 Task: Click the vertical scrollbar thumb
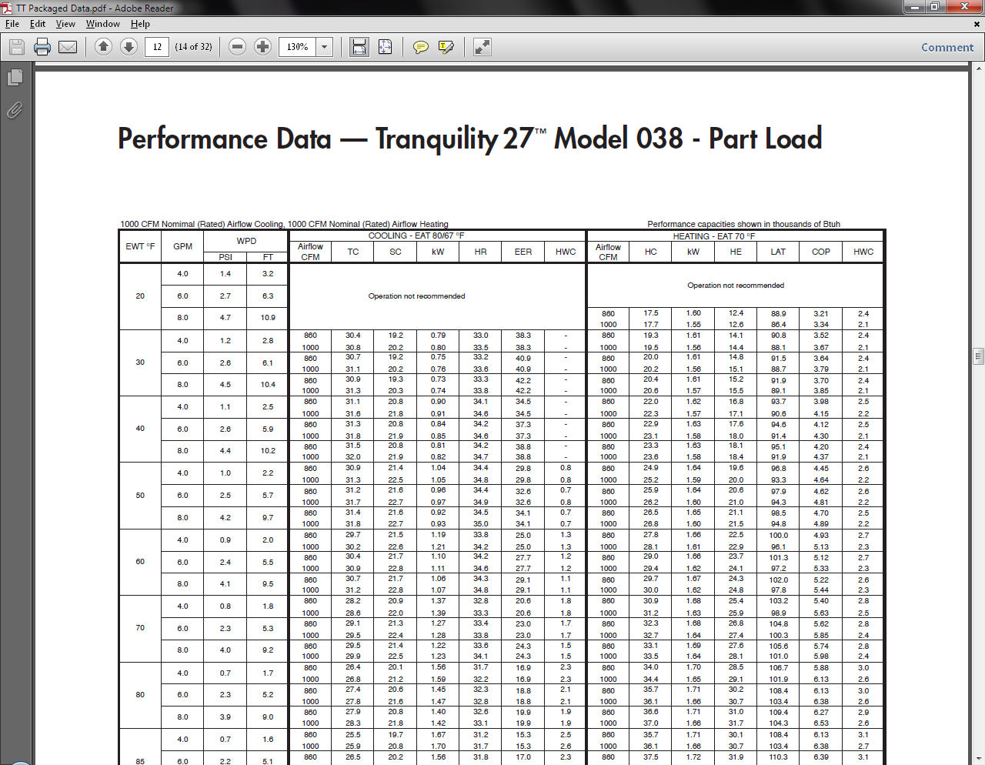click(x=978, y=356)
